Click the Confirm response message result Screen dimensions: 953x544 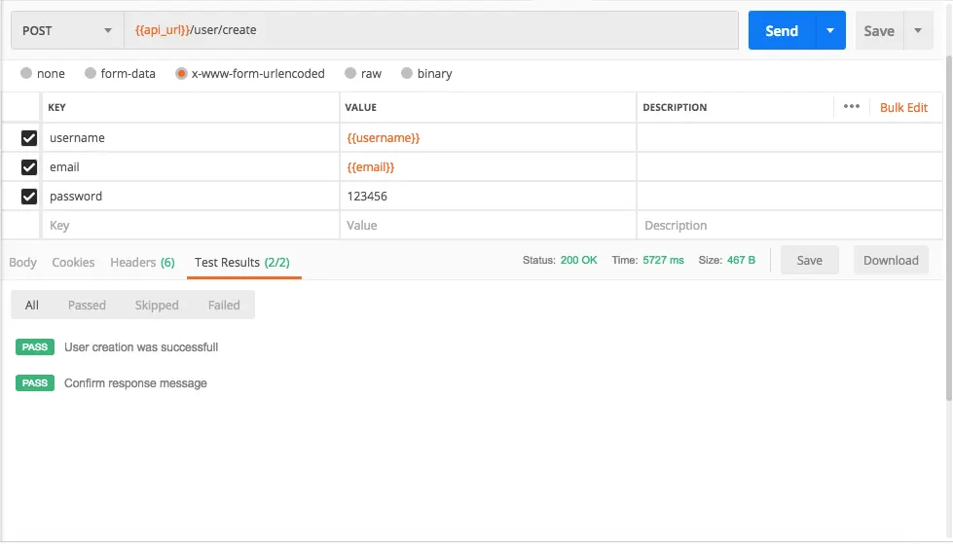click(x=135, y=382)
